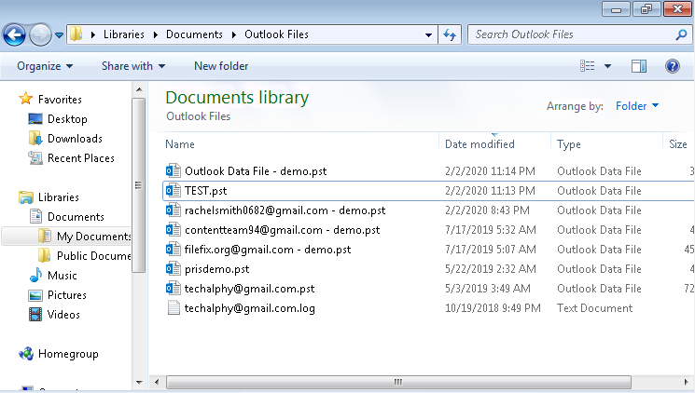Expand the chevron before Libraries breadcrumb

[x=93, y=34]
